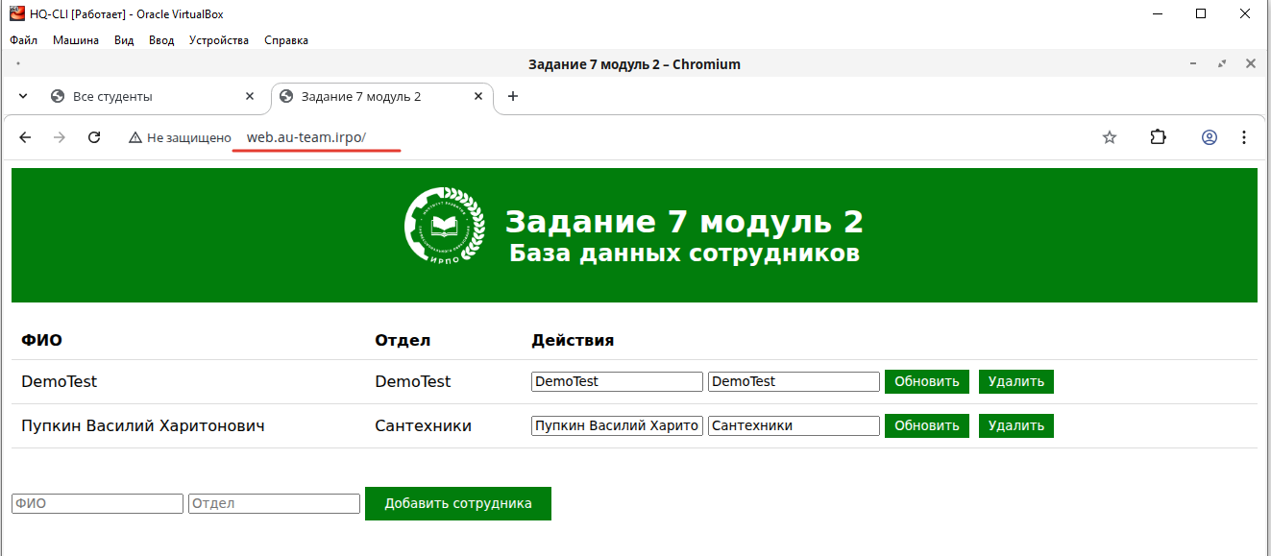Screen dimensions: 1271x556
Task: Click name field containing "Пупкин Василий Харито"
Action: click(x=617, y=425)
